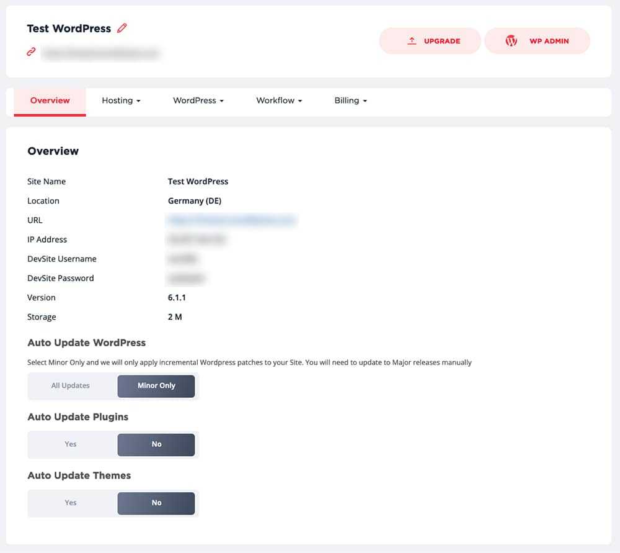Click the Auto Update Plugins heading
The image size is (620, 553).
[x=78, y=417]
